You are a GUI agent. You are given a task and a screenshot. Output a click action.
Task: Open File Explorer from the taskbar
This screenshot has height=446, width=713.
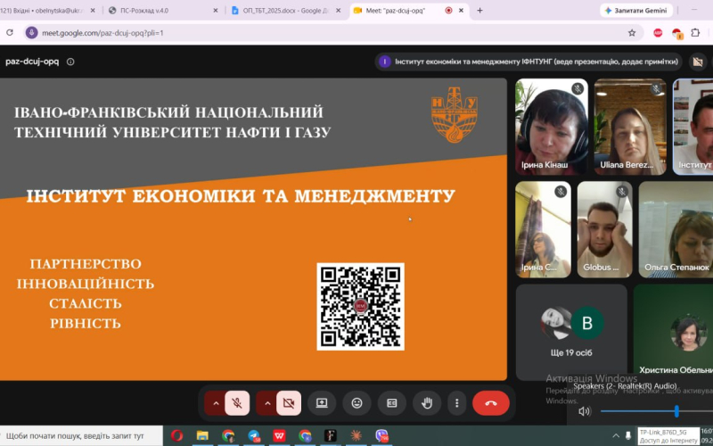pyautogui.click(x=202, y=436)
